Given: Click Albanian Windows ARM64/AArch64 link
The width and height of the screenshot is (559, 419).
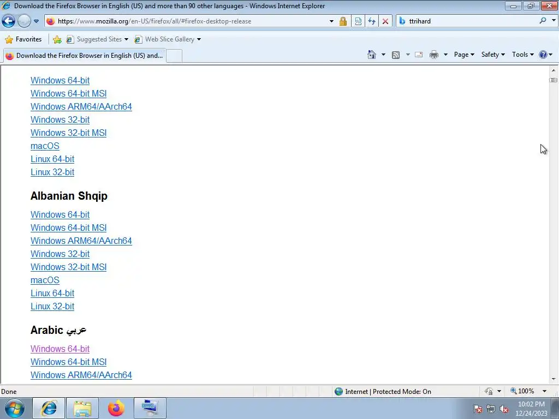Looking at the screenshot, I should tap(81, 241).
